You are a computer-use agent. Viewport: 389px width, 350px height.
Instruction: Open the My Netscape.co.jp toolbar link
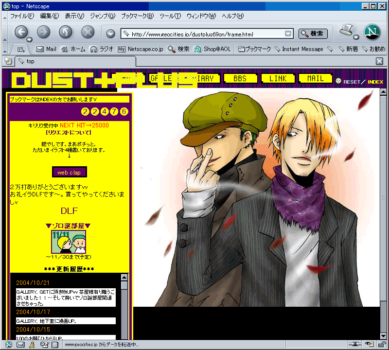pos(141,49)
